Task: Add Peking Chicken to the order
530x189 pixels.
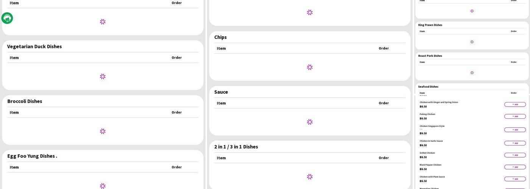Action: pyautogui.click(x=515, y=116)
